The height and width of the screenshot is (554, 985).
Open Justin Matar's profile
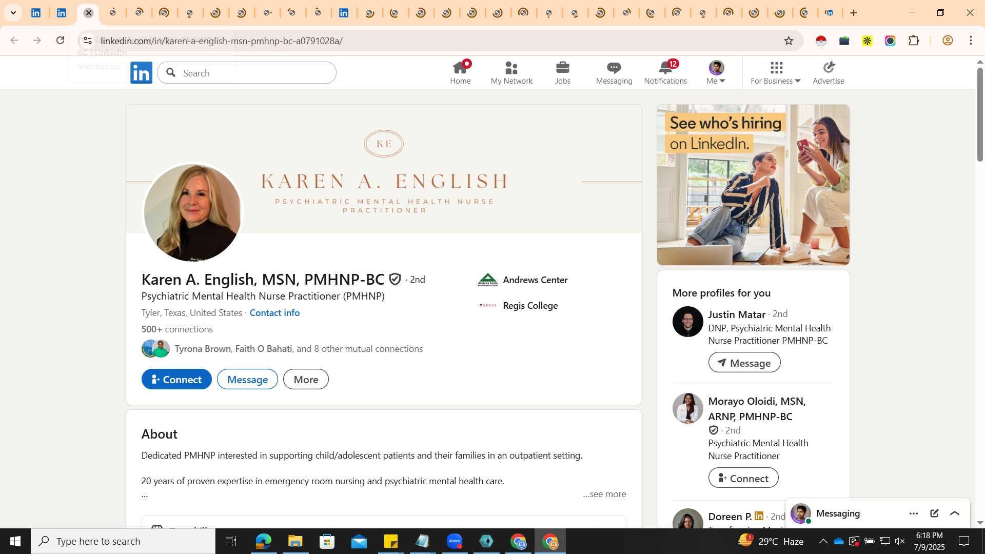pos(737,314)
